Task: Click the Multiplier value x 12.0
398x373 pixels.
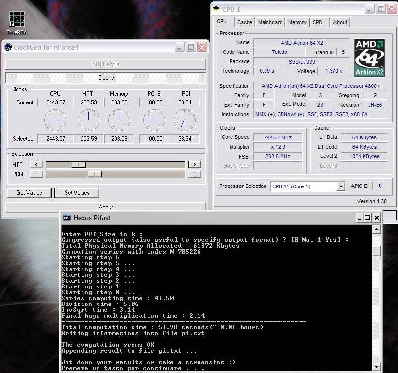Action: (278, 147)
